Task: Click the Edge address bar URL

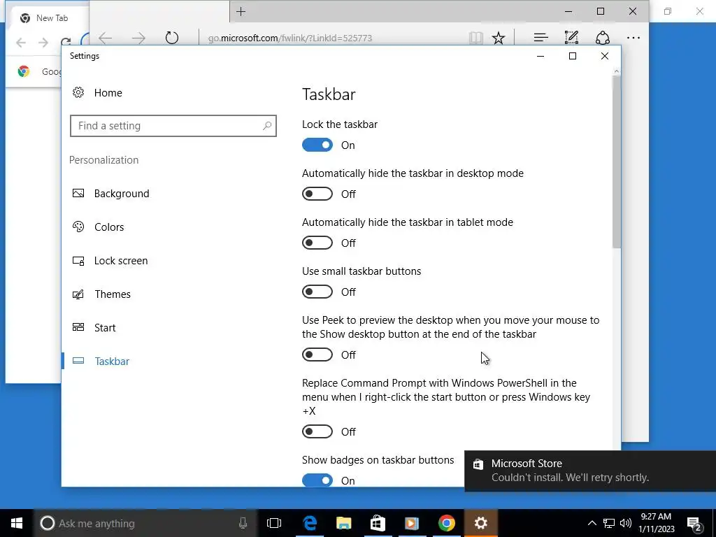Action: point(290,38)
